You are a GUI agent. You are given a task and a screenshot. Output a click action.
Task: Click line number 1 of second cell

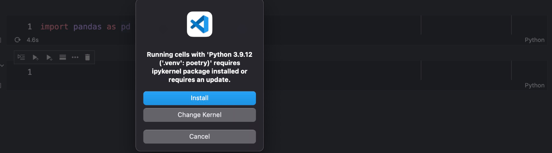(x=30, y=72)
